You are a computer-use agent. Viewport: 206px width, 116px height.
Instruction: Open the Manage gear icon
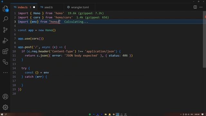coord(5,107)
